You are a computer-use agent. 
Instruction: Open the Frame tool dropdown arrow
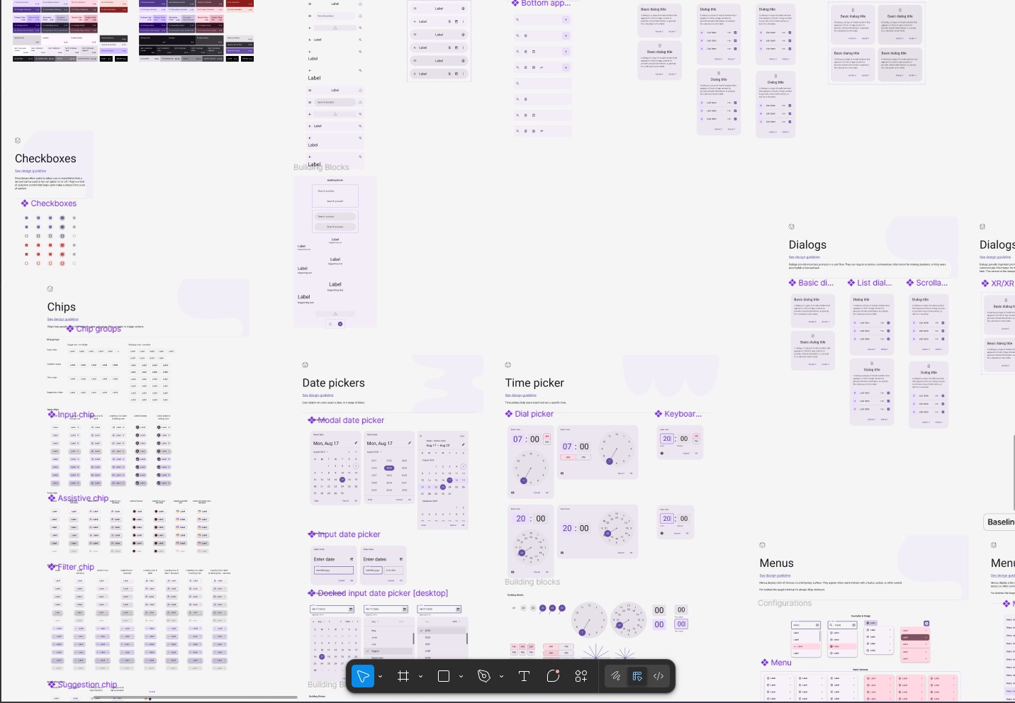pyautogui.click(x=421, y=677)
